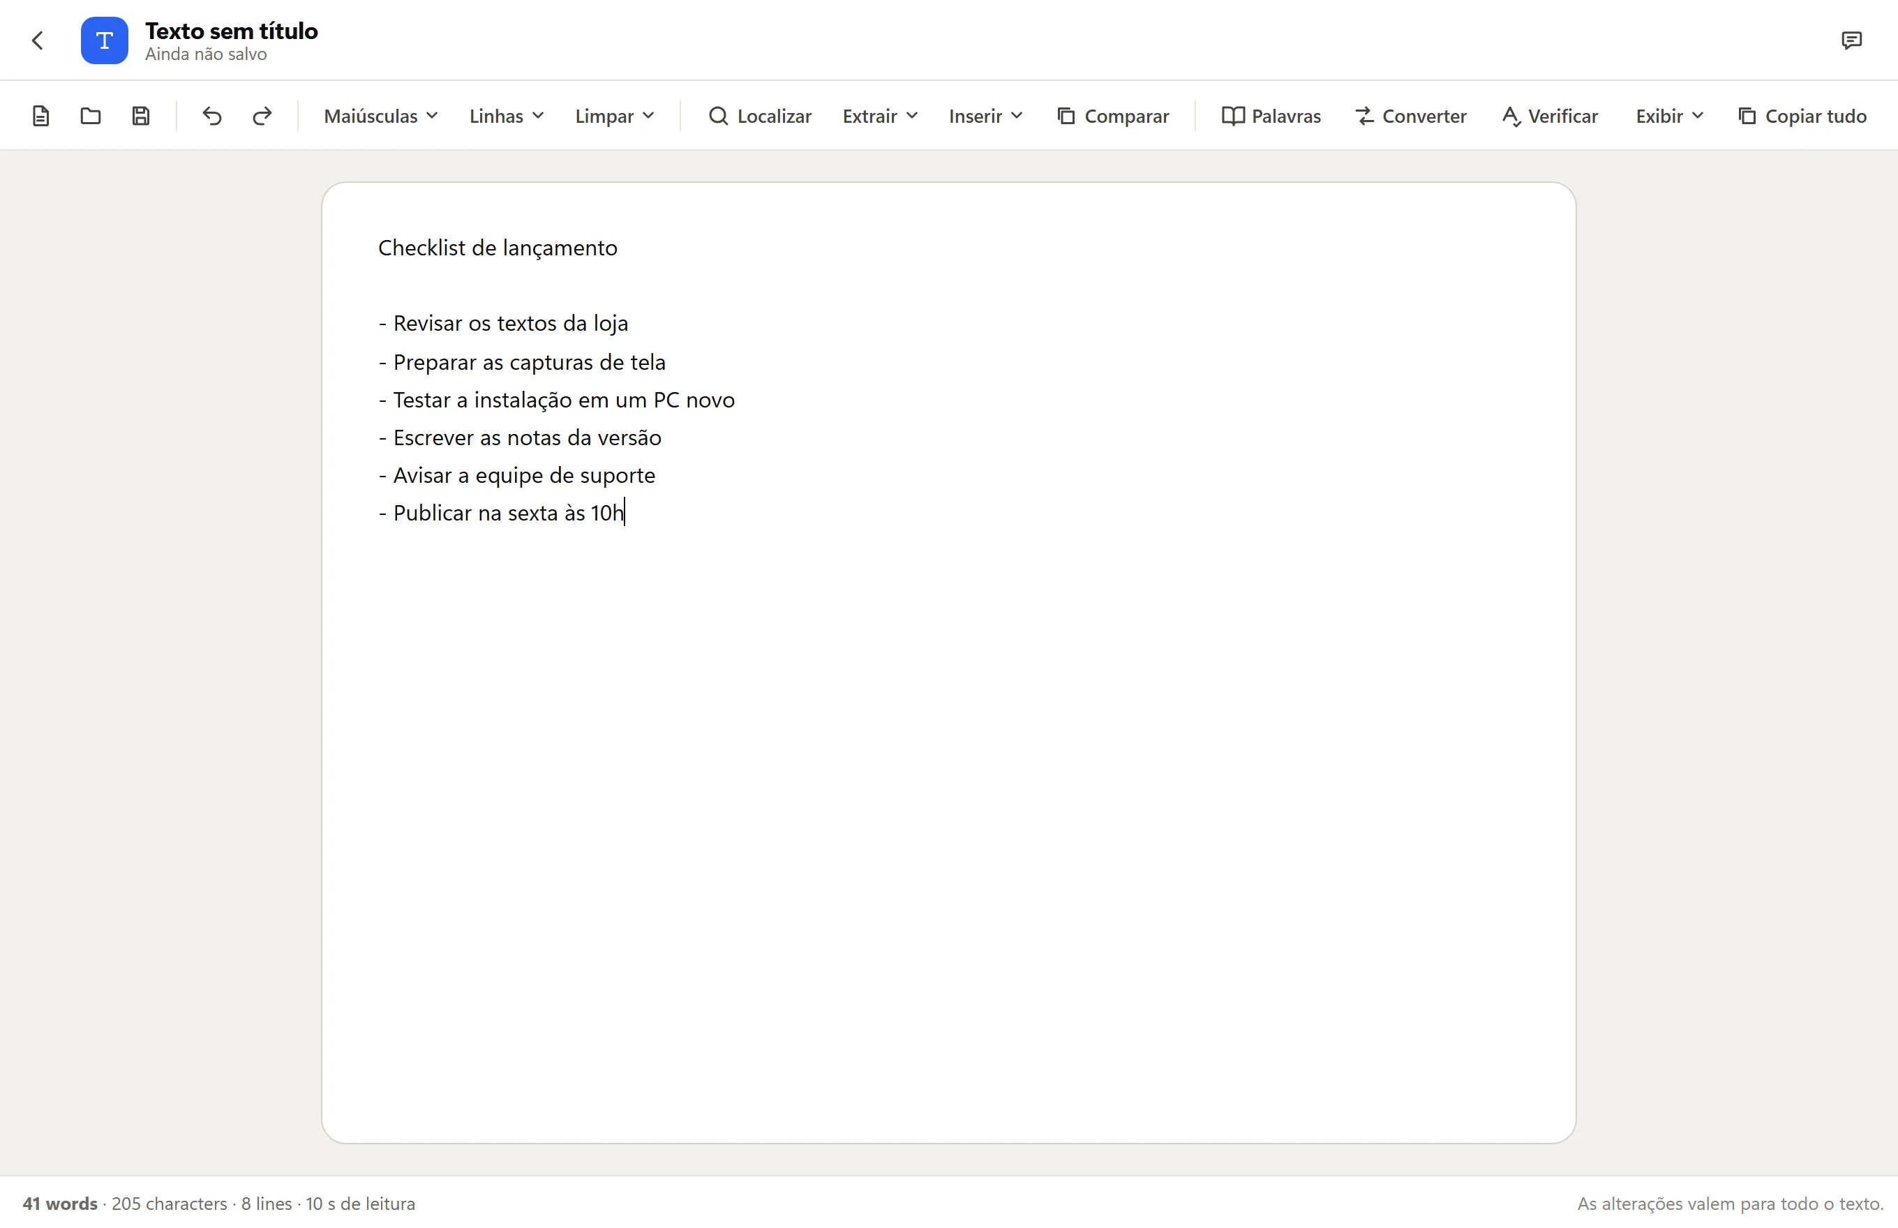Expand the Extrair menu
Viewport: 1898px width, 1228px height.
(880, 116)
